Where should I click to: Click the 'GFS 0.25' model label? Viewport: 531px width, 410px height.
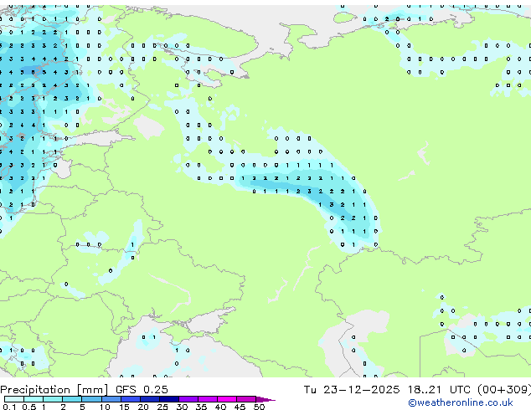pos(142,390)
